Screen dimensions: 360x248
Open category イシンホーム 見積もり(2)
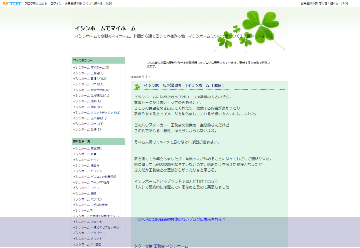[90, 78]
